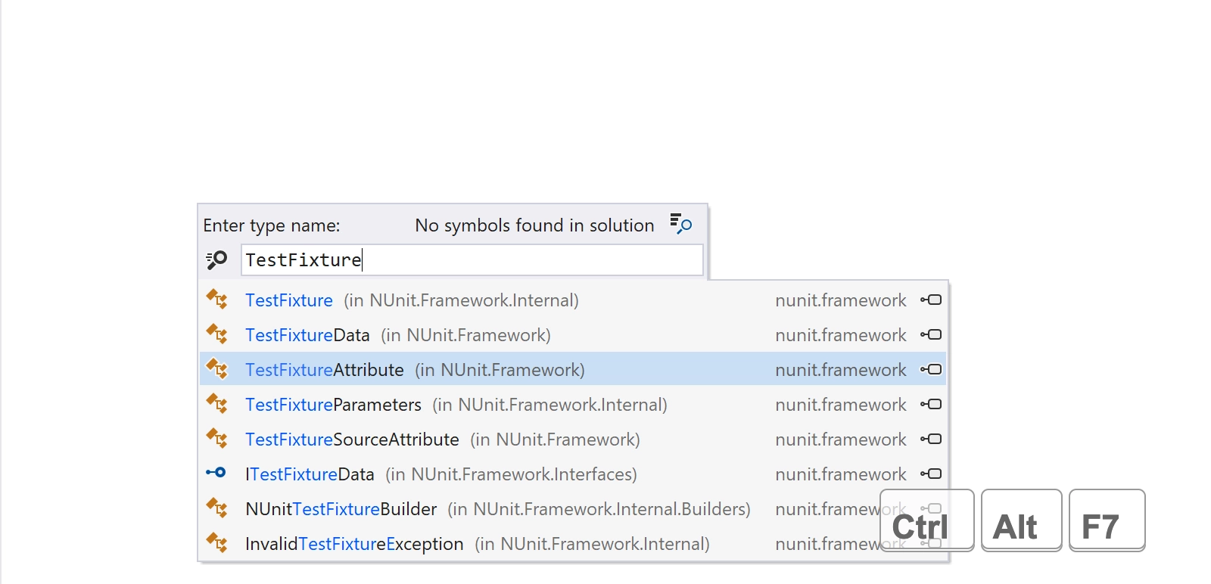Viewport: 1211px width, 584px height.
Task: Click the assembly reference icon on TestFixtureAttribute row
Action: [x=931, y=370]
